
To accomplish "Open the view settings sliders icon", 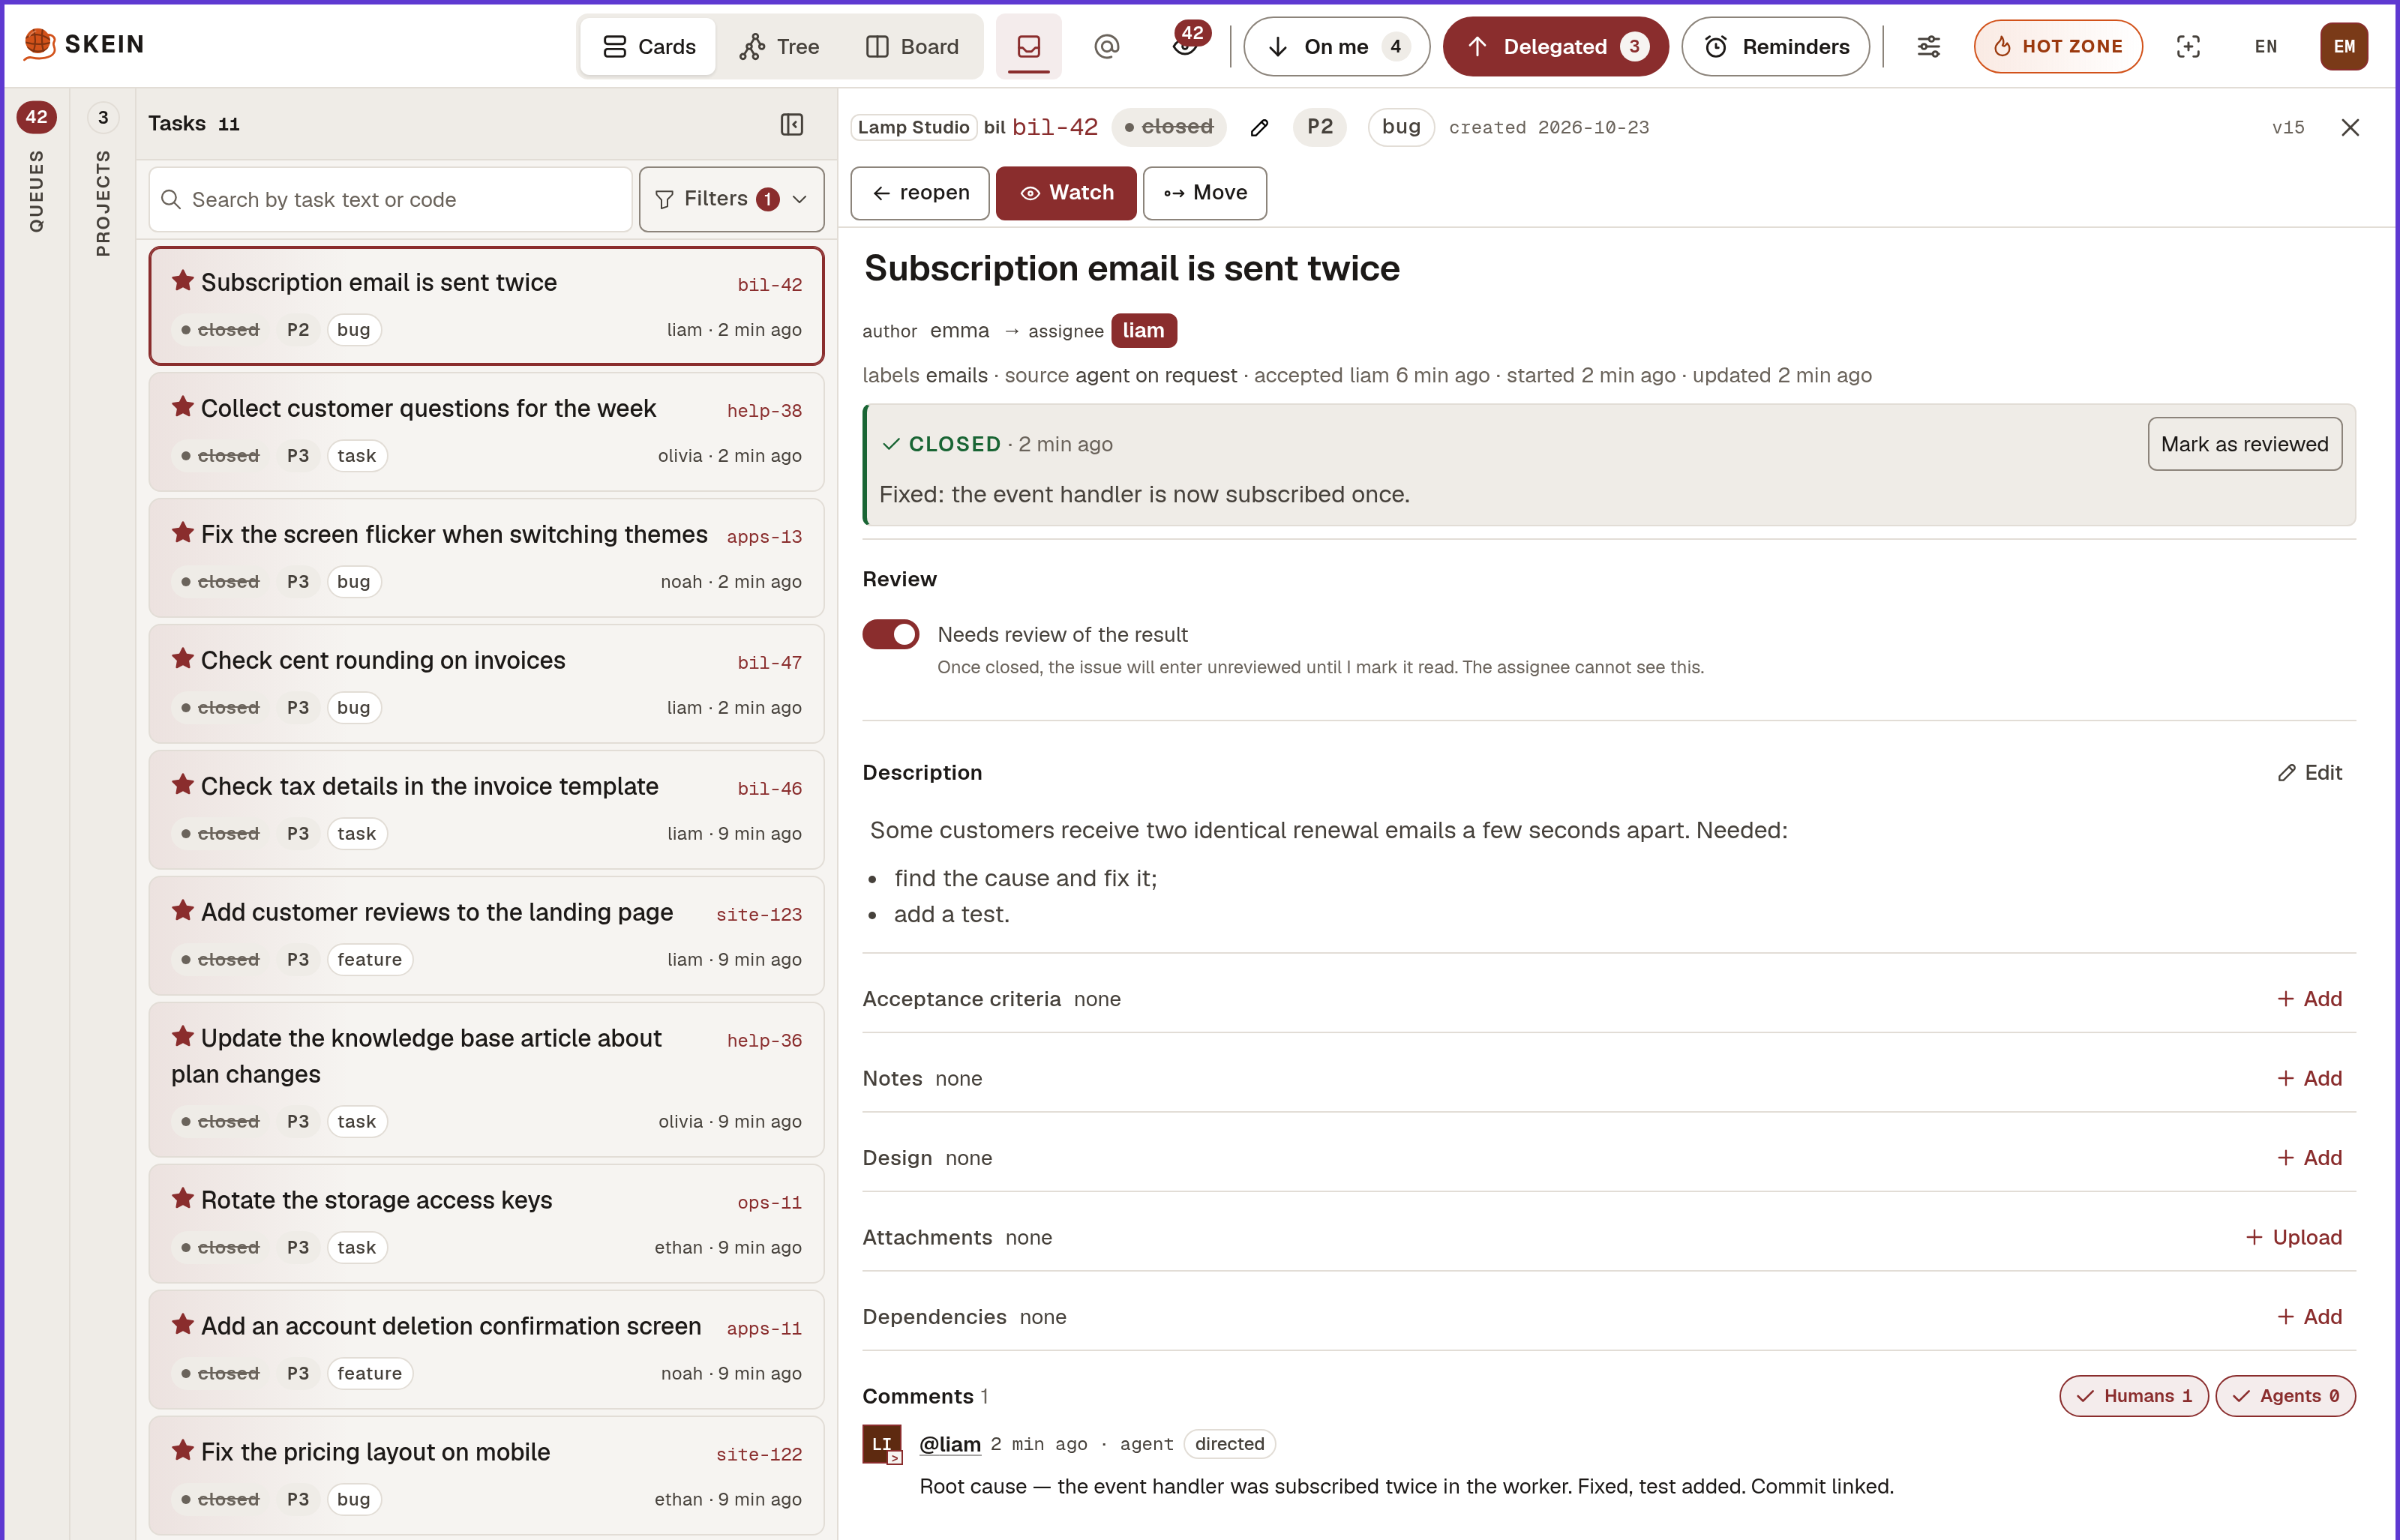I will pos(1928,46).
